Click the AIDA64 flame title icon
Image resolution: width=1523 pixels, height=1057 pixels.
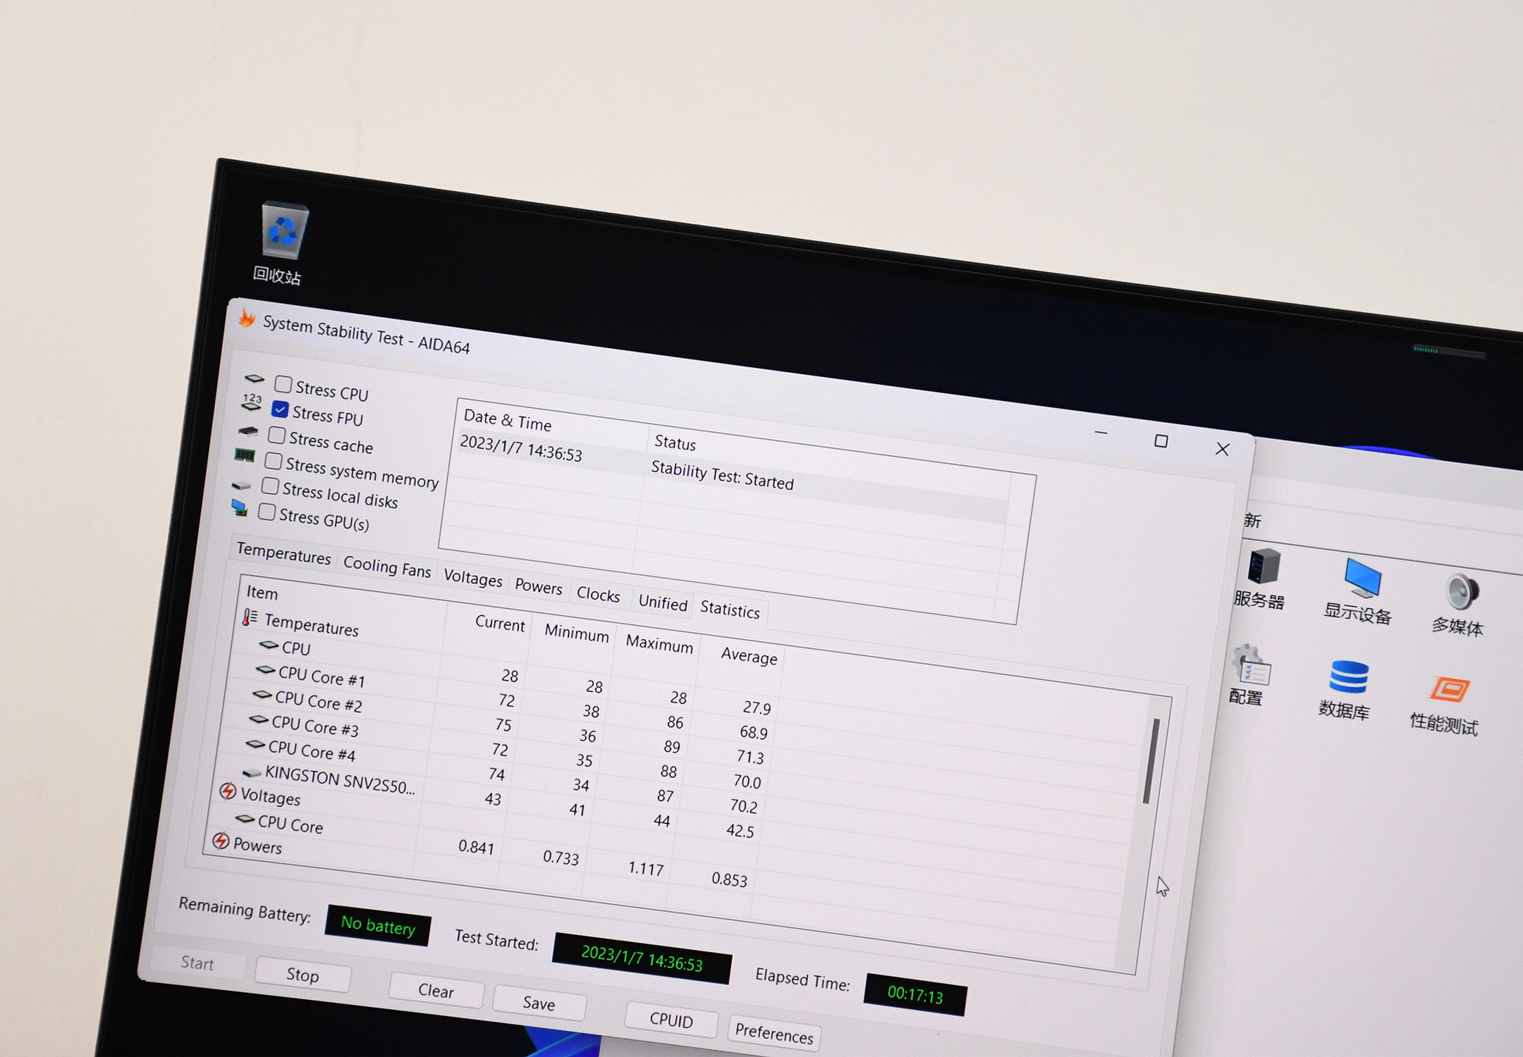tap(247, 319)
